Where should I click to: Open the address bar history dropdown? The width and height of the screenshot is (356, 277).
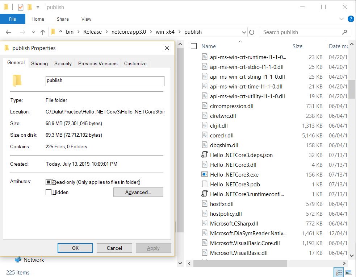pos(244,32)
